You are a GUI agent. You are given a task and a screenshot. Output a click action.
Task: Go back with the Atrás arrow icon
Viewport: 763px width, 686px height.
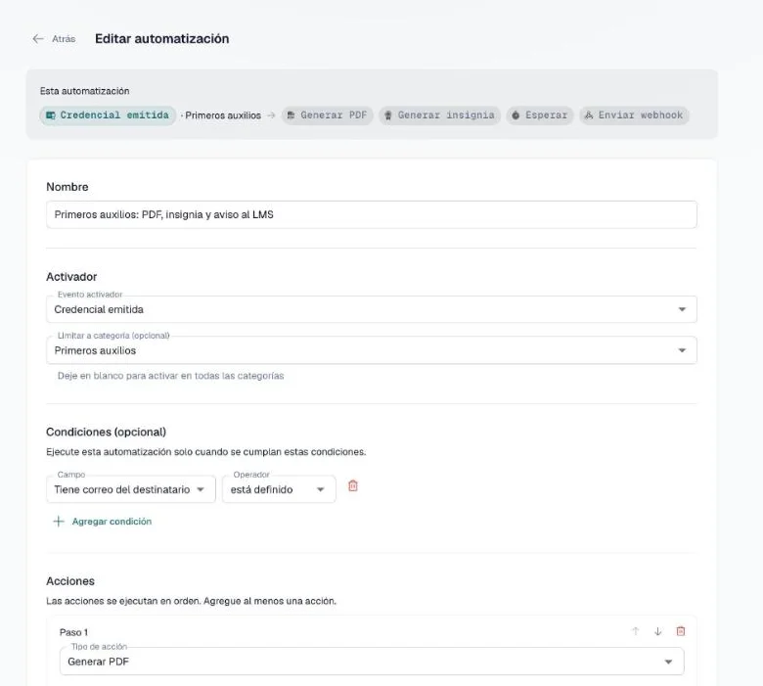38,39
